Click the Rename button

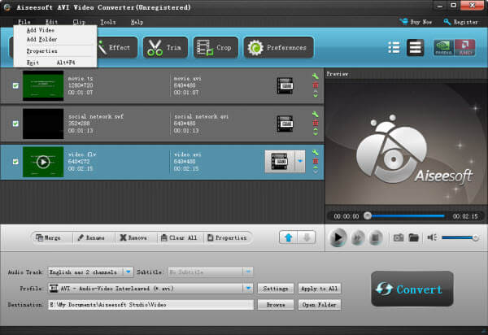[x=91, y=238]
